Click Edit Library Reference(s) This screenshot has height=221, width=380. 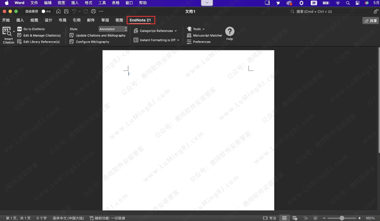[x=38, y=42]
